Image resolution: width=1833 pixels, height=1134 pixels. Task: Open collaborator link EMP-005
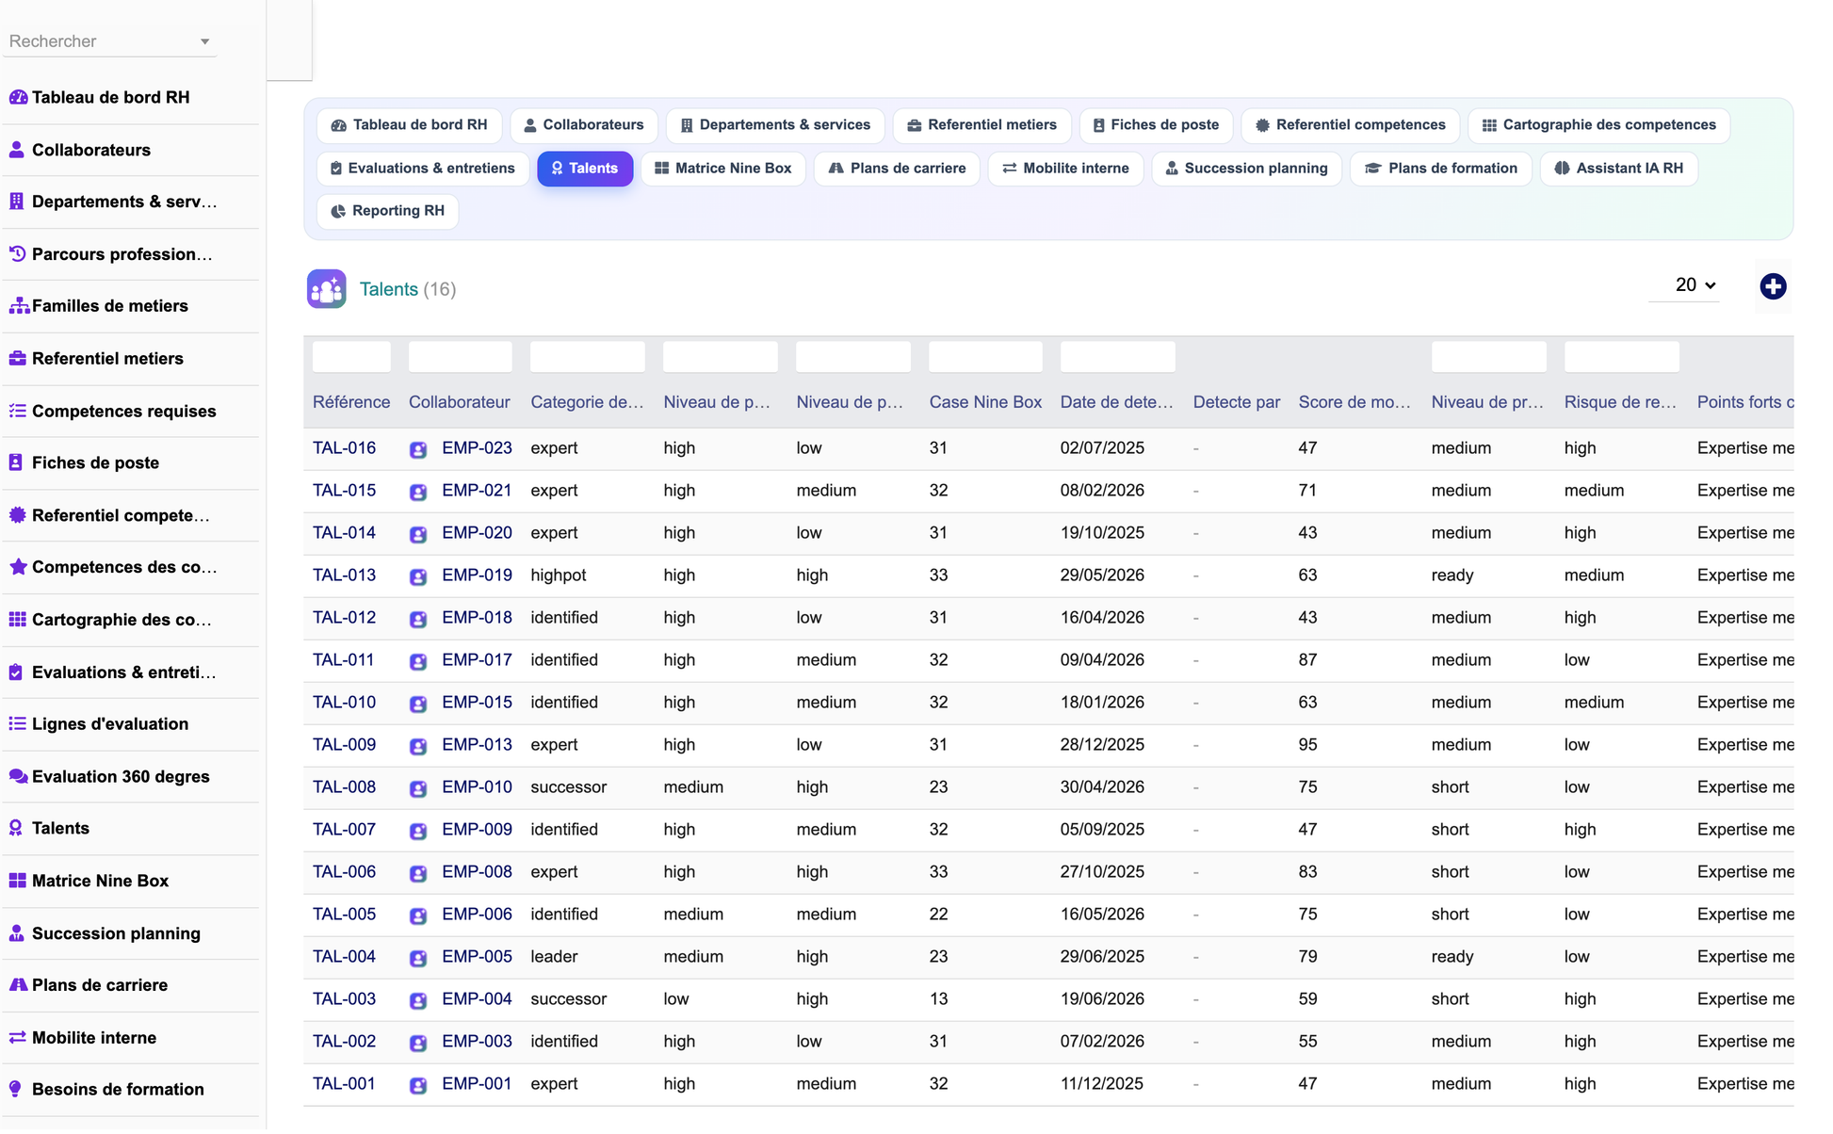(477, 957)
